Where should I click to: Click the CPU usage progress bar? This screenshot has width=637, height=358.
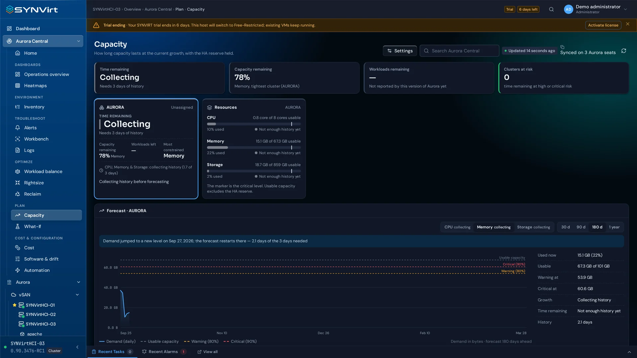(254, 124)
